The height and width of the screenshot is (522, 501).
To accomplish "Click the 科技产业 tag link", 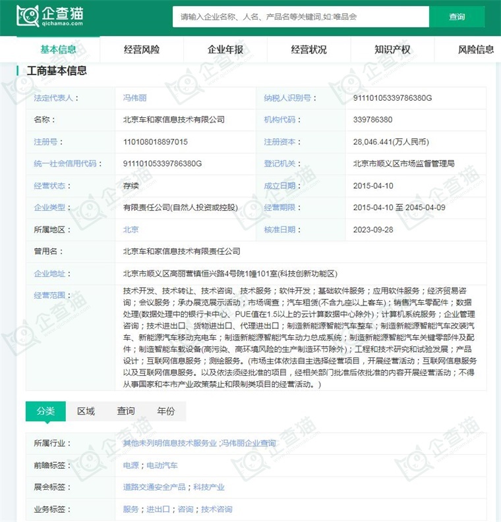I will 209,487.
